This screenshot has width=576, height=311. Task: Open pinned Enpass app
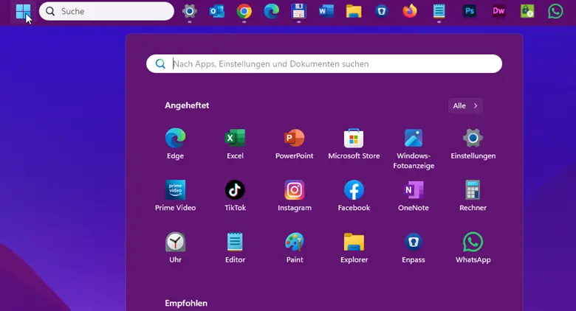tap(414, 248)
